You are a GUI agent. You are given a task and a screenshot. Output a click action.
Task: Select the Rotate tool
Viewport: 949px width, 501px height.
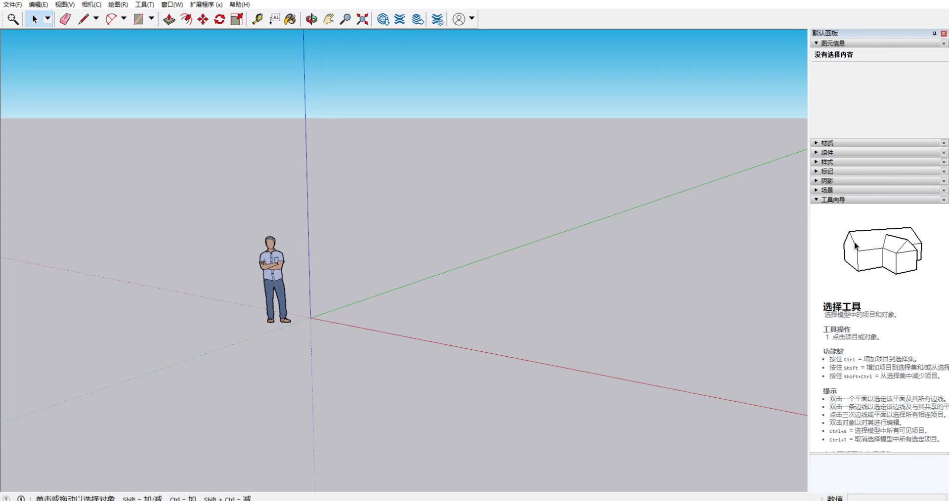pyautogui.click(x=219, y=19)
